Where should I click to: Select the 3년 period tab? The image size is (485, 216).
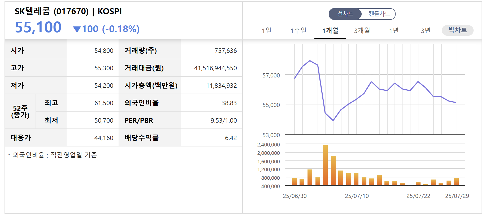click(426, 31)
